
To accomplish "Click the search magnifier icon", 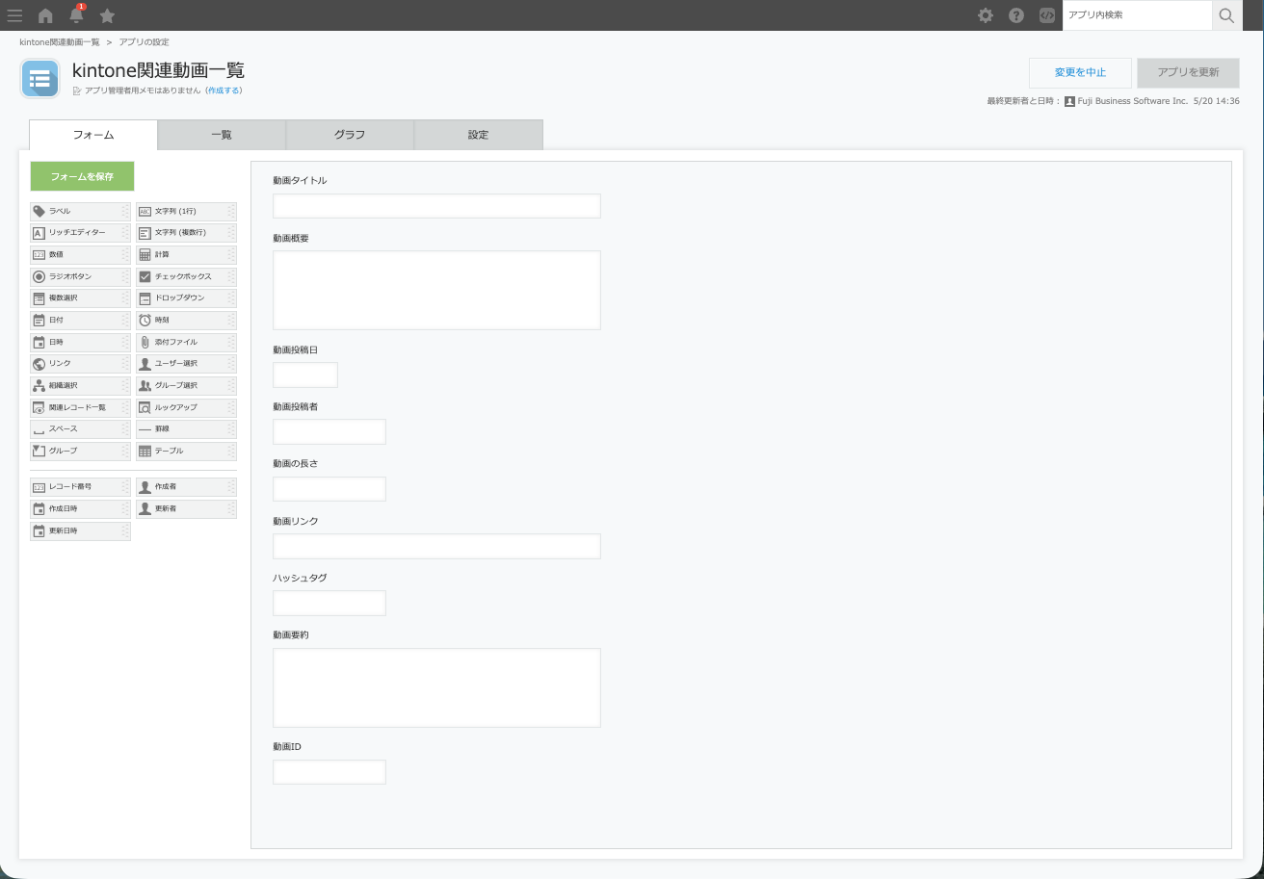I will (x=1226, y=15).
